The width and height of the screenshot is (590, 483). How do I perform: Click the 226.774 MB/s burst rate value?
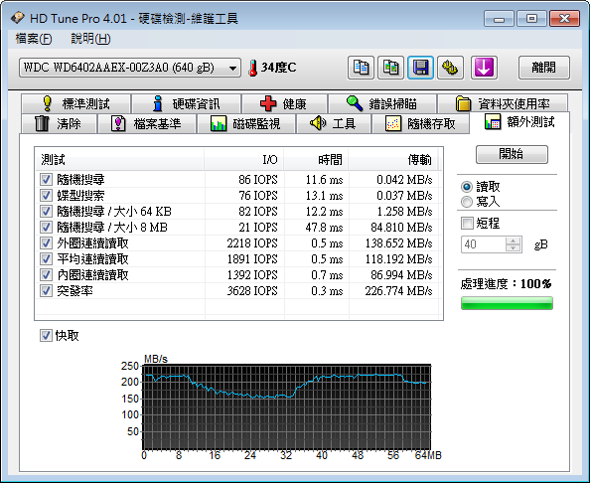[398, 291]
